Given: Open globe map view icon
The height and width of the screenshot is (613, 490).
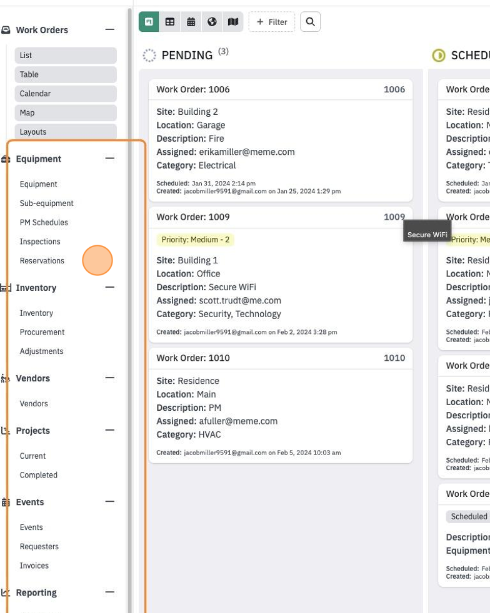Looking at the screenshot, I should (x=212, y=22).
